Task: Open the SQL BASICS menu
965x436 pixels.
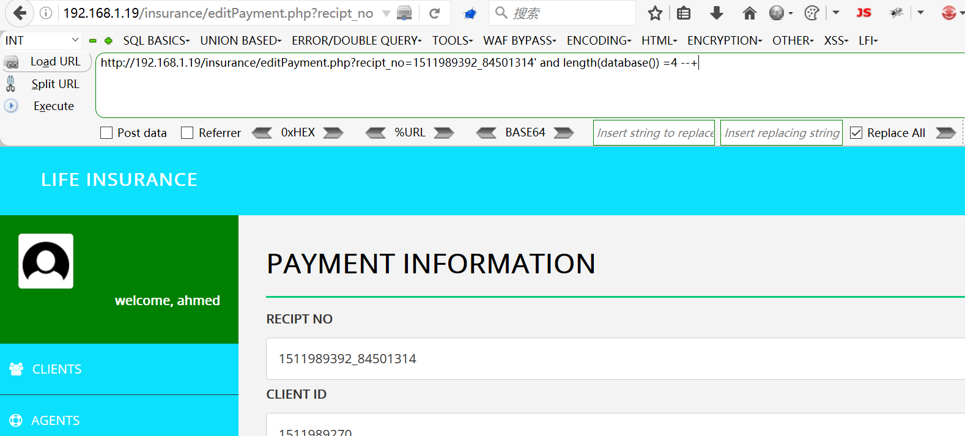Action: click(x=157, y=40)
